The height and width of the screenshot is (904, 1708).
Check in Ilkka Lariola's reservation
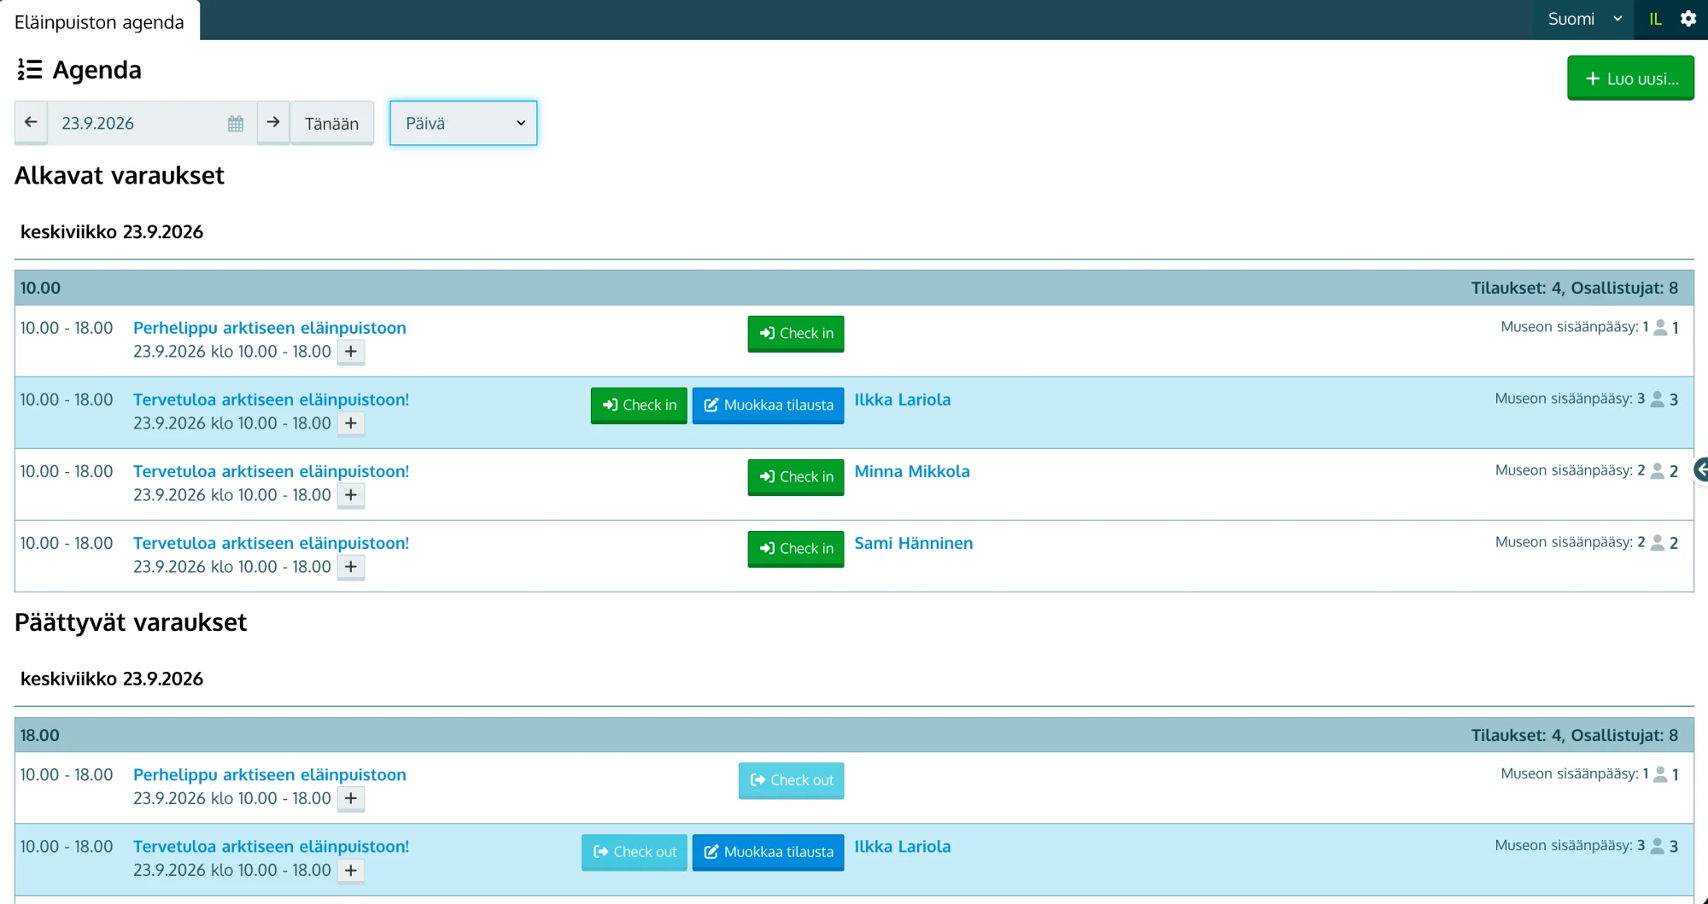[x=639, y=405]
